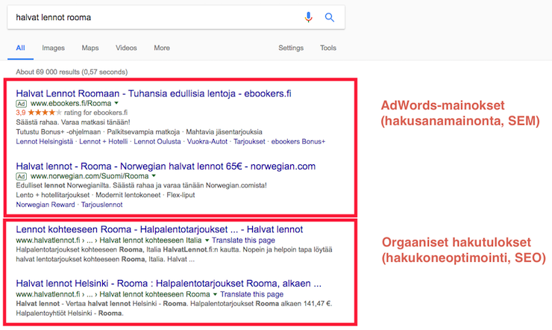Switch to the Maps tab
Viewport: 552px width, 330px height.
click(x=90, y=48)
